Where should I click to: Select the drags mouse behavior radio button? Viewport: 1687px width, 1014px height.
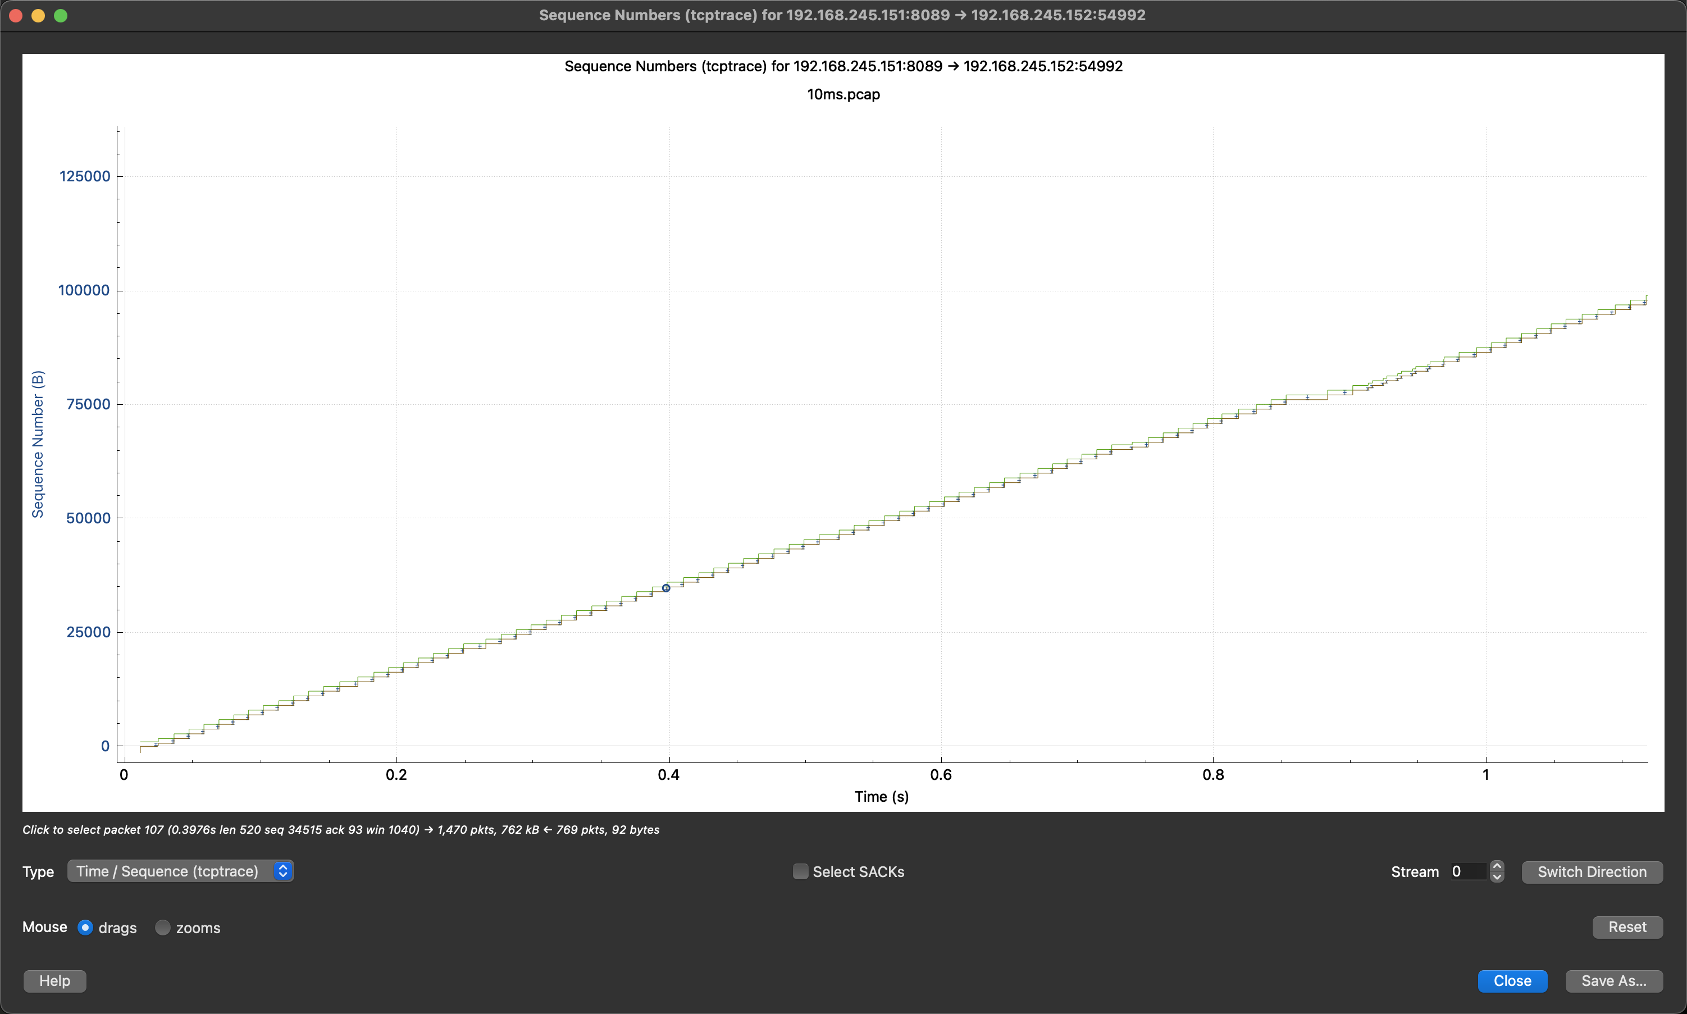85,927
